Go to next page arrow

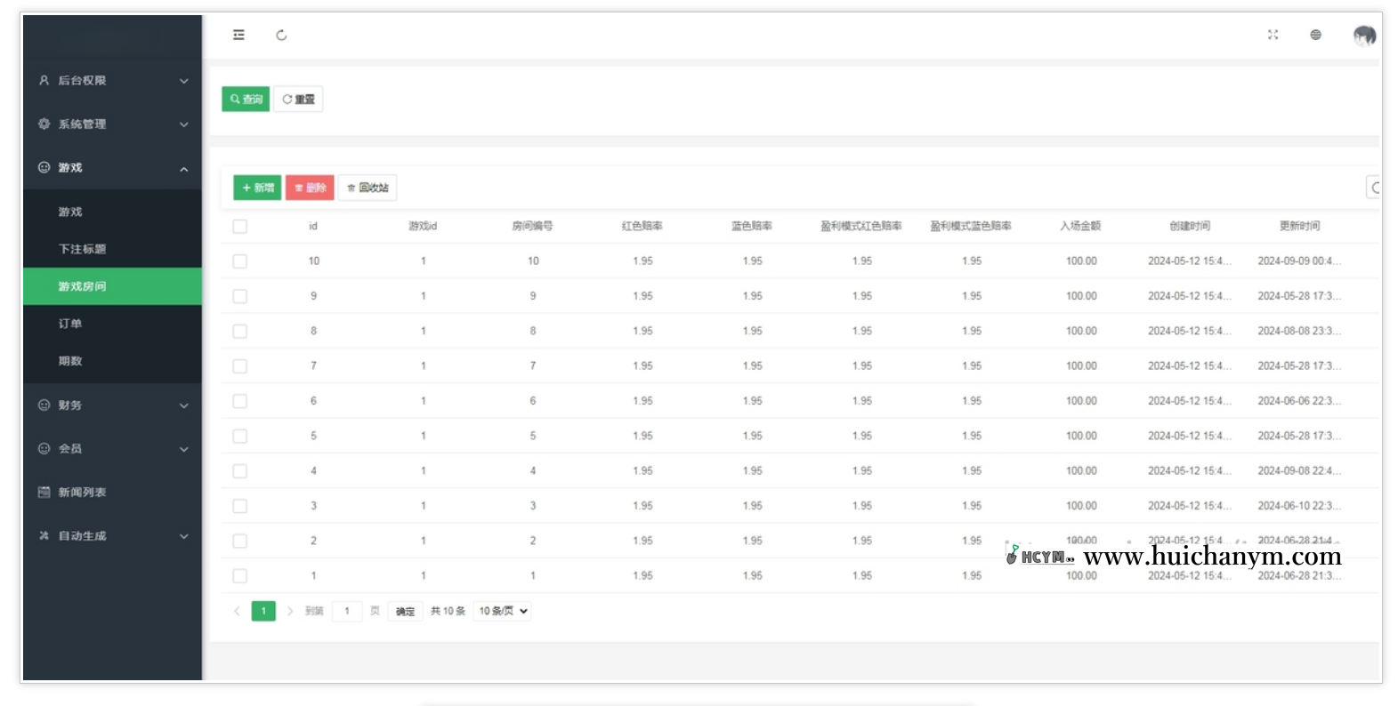[290, 611]
